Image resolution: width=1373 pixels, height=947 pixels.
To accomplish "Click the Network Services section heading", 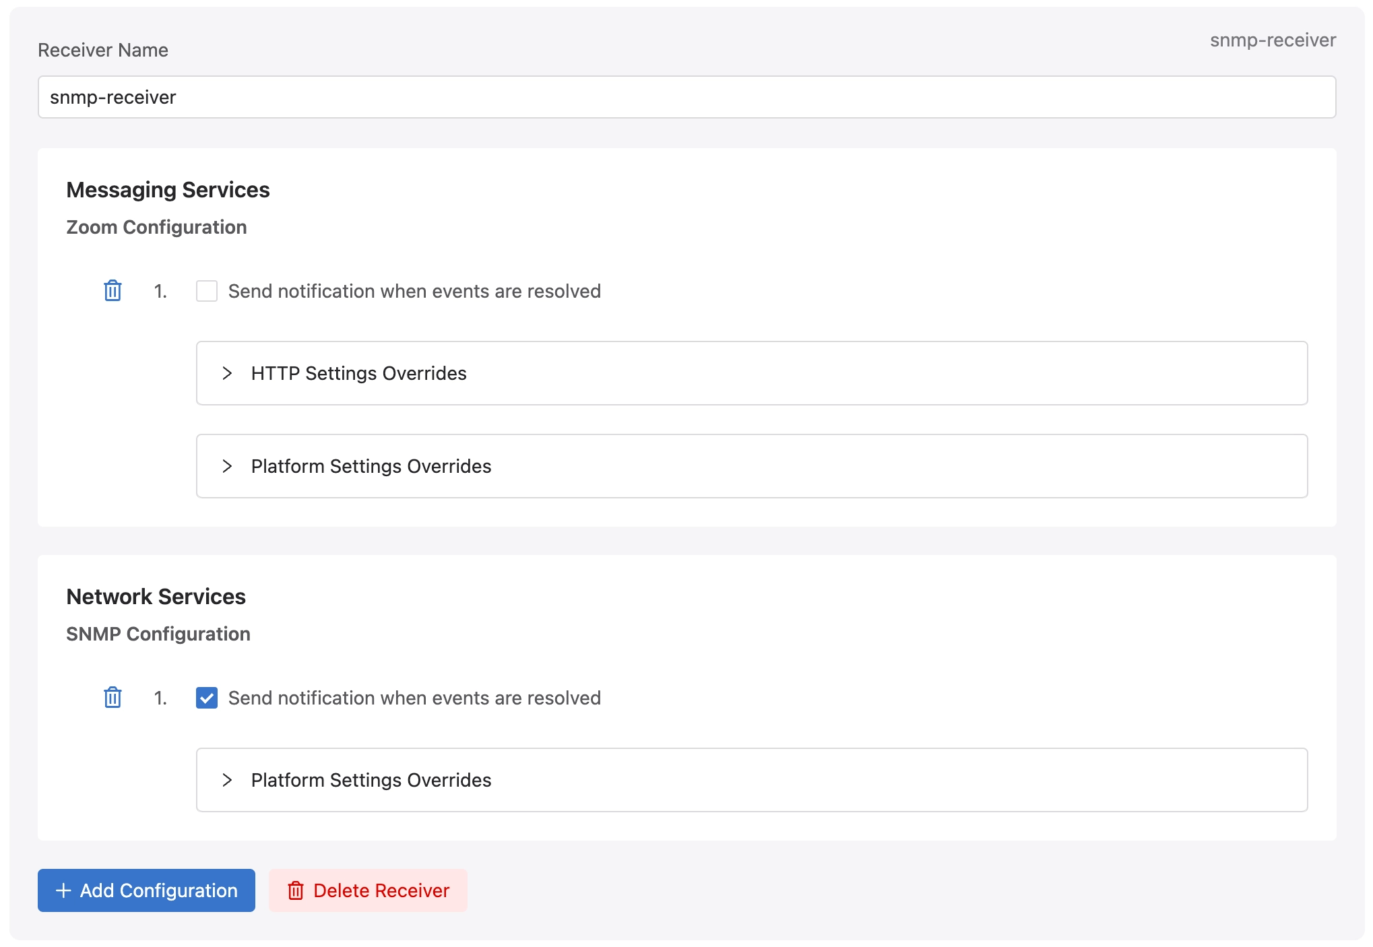I will (156, 597).
